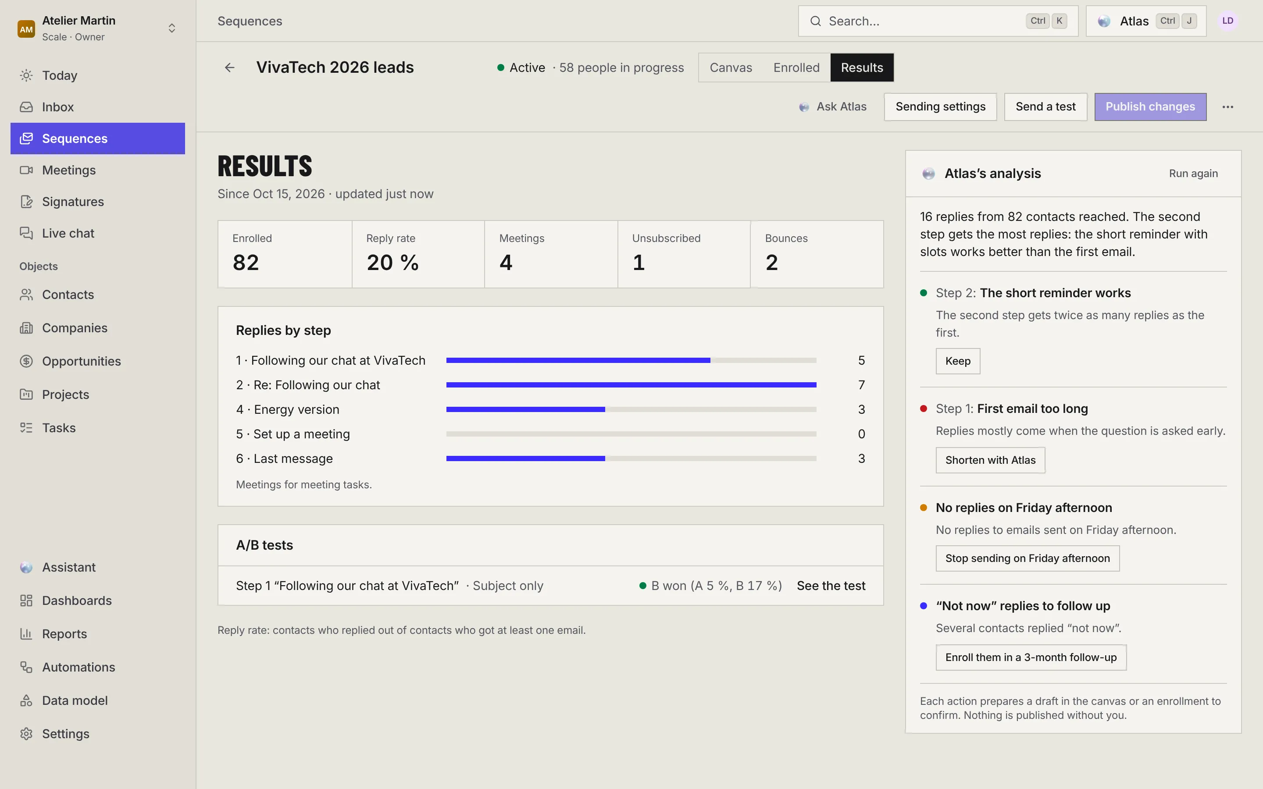The width and height of the screenshot is (1263, 789).
Task: Click the Search input field
Action: pyautogui.click(x=938, y=21)
